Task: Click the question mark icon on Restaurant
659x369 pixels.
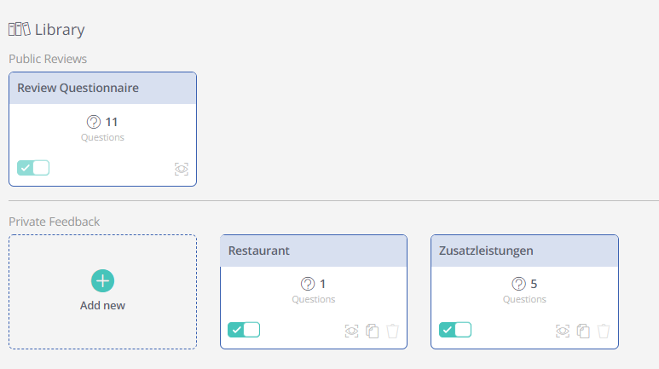Action: point(308,284)
